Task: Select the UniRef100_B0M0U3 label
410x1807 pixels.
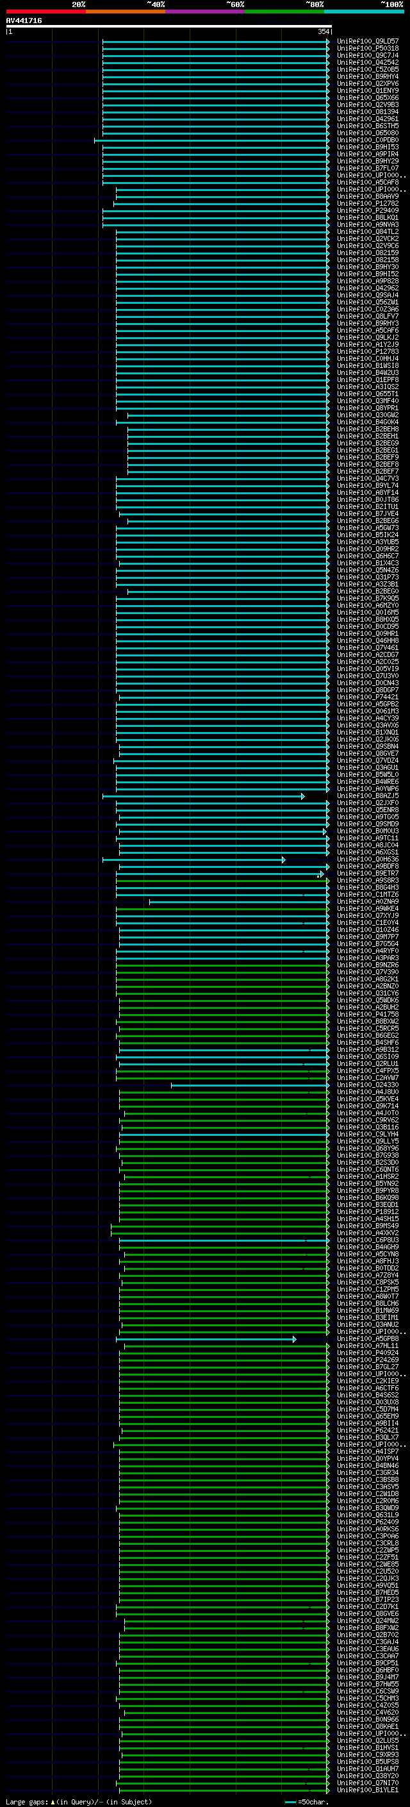Action: (367, 831)
